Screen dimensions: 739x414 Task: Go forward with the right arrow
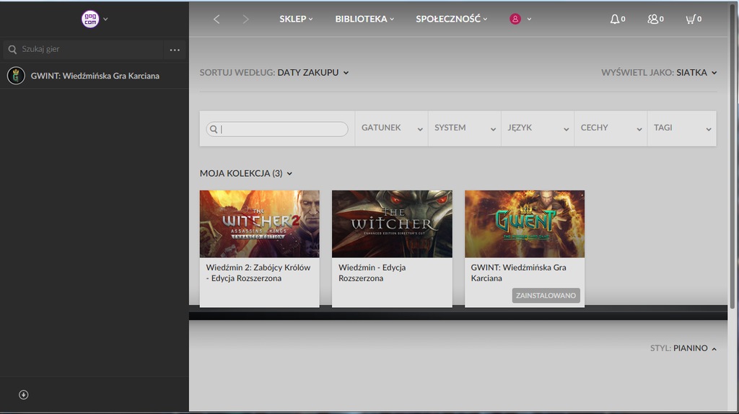pyautogui.click(x=245, y=19)
